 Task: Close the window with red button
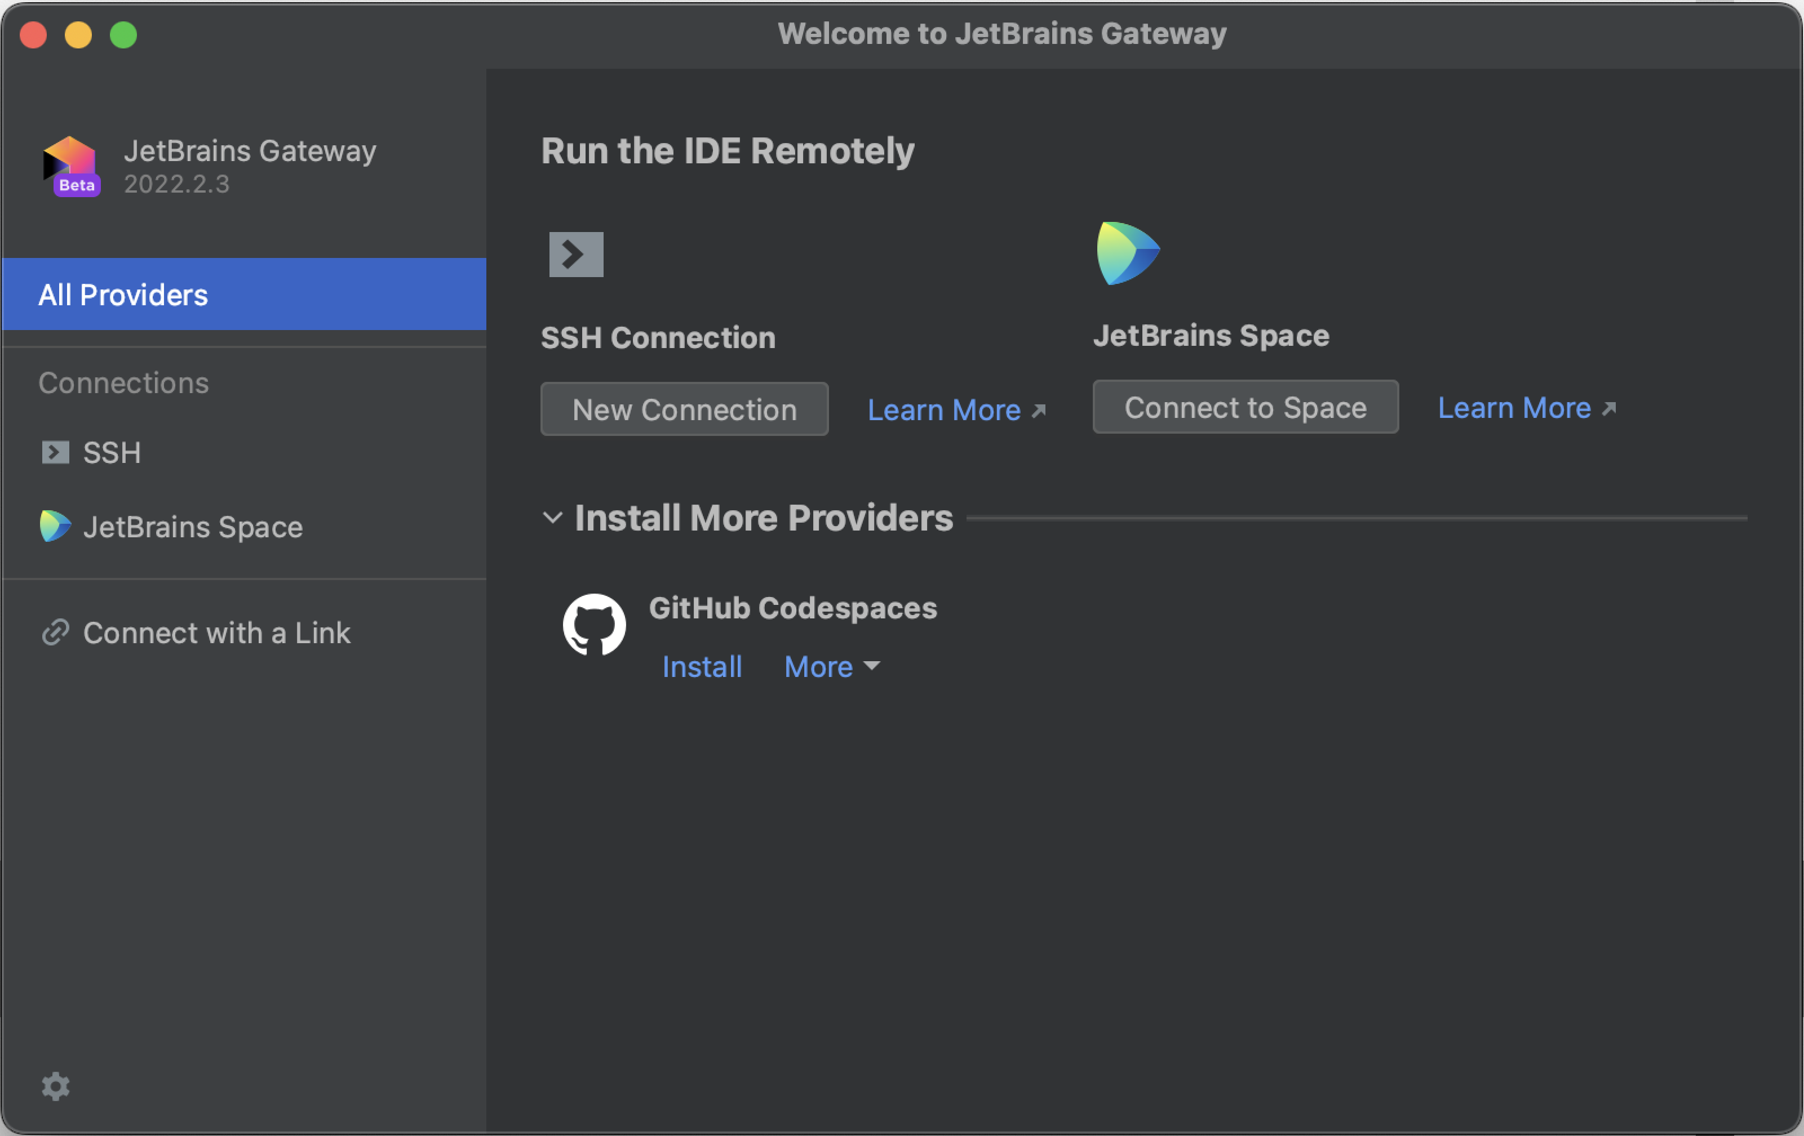coord(33,34)
